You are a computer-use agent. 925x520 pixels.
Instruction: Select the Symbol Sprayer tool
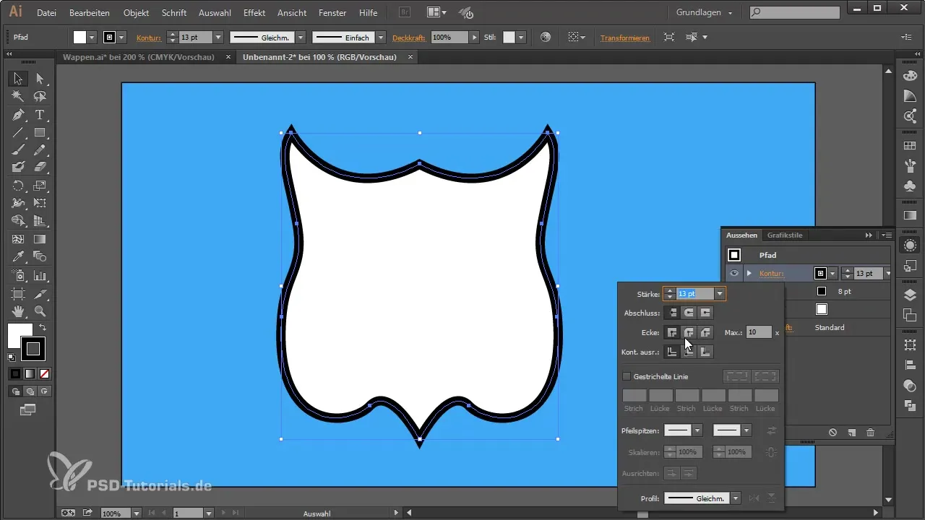(x=19, y=275)
